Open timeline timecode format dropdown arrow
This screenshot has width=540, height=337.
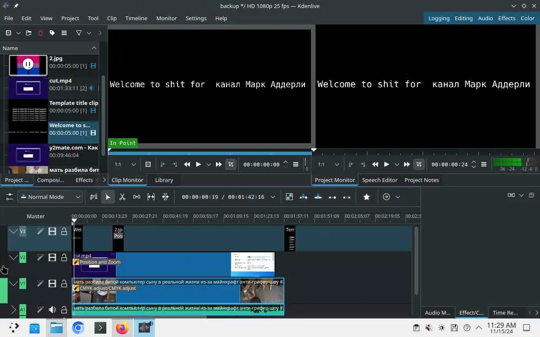pyautogui.click(x=273, y=197)
